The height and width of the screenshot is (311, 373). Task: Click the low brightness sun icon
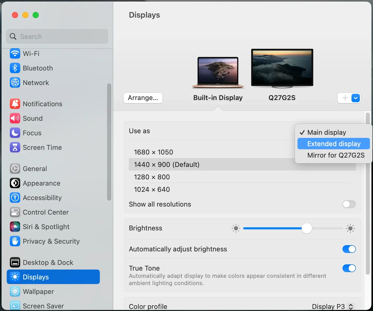point(236,228)
